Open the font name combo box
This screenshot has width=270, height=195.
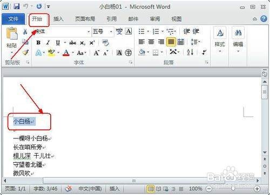point(62,32)
